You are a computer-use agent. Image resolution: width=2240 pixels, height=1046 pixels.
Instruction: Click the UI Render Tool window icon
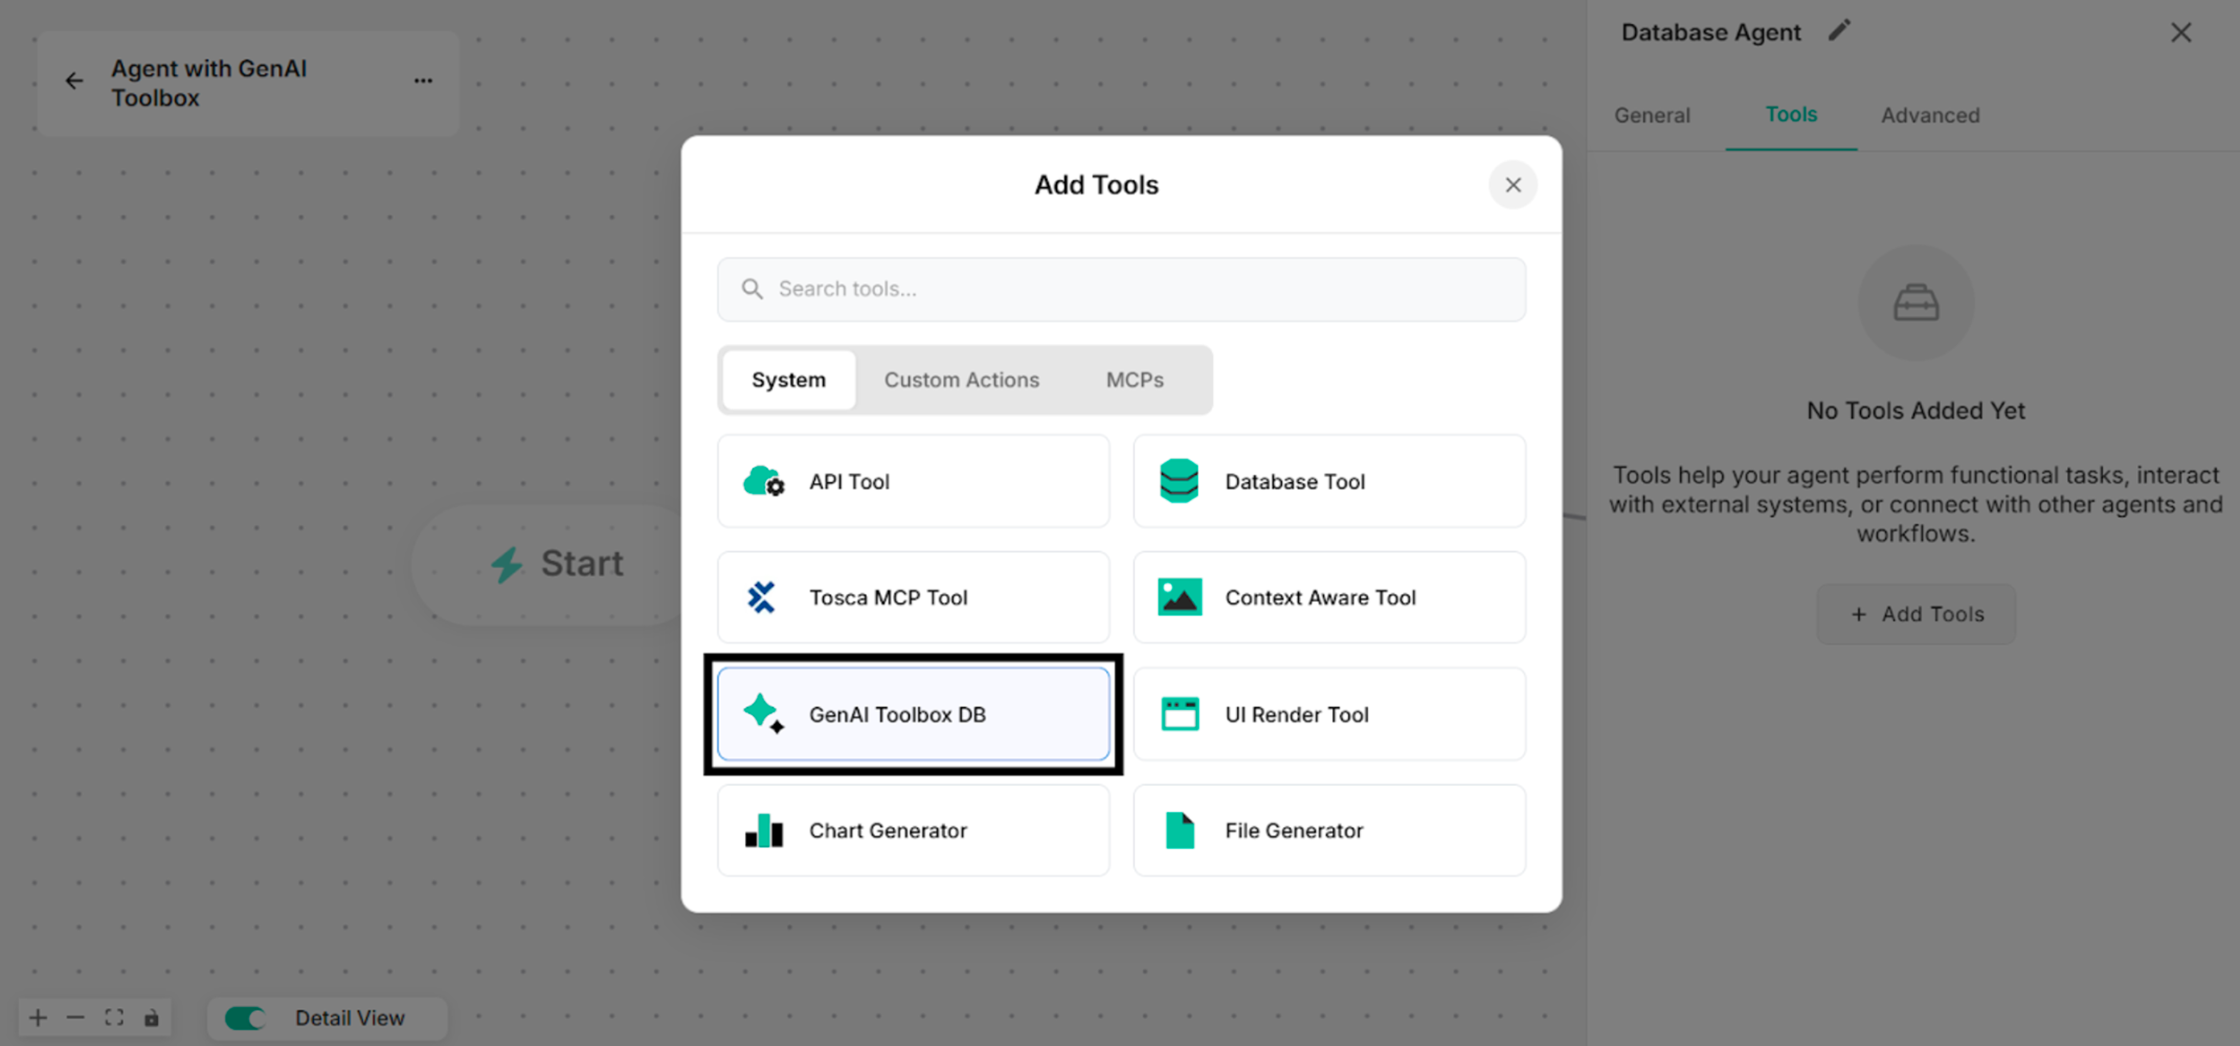(x=1180, y=714)
